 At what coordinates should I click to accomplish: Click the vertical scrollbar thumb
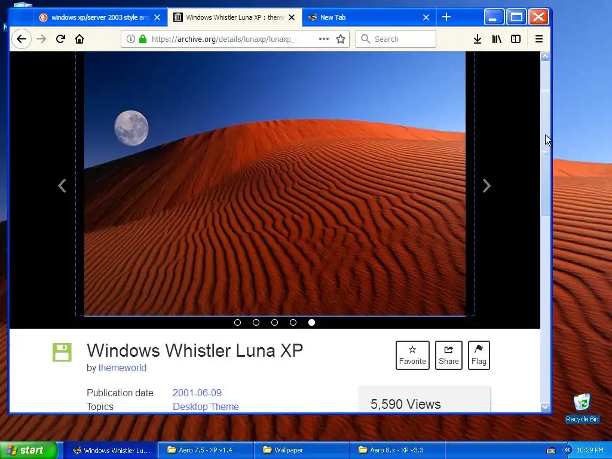tap(545, 153)
